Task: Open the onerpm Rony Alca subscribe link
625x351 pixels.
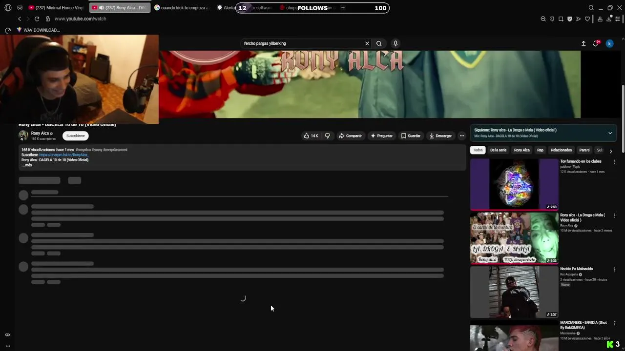Action: [63, 155]
